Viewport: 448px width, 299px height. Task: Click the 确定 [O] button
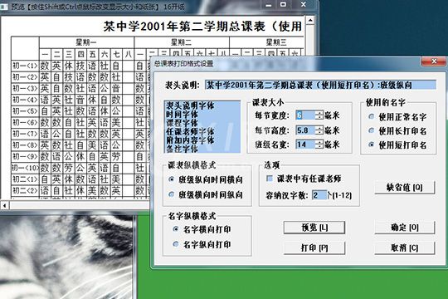point(405,228)
